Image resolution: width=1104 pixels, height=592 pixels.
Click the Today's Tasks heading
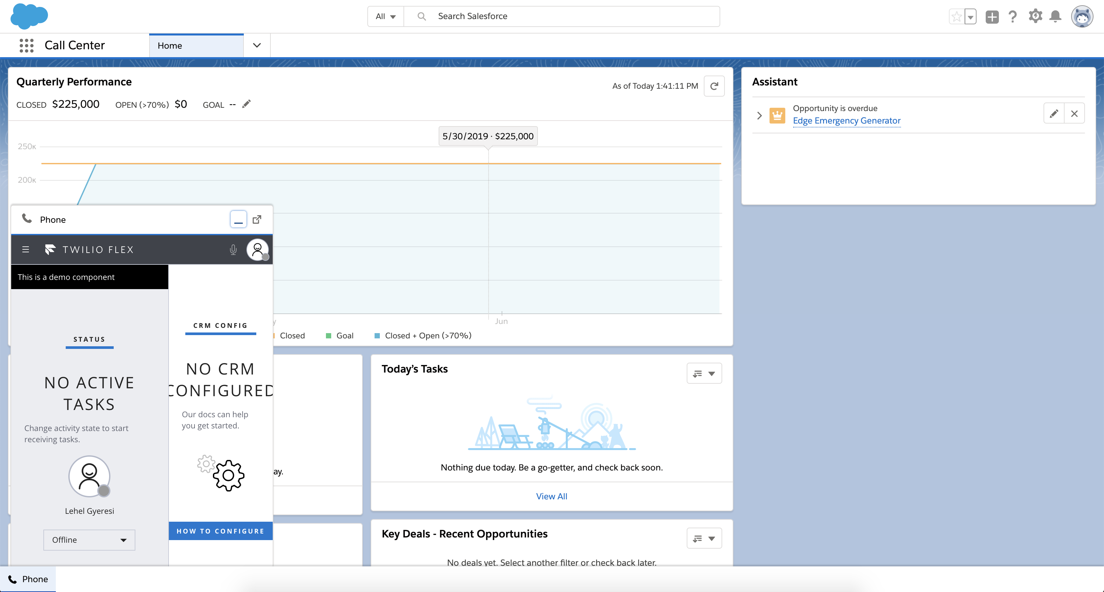click(414, 369)
